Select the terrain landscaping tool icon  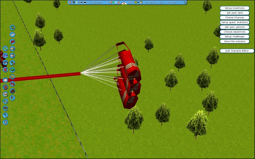(5, 108)
